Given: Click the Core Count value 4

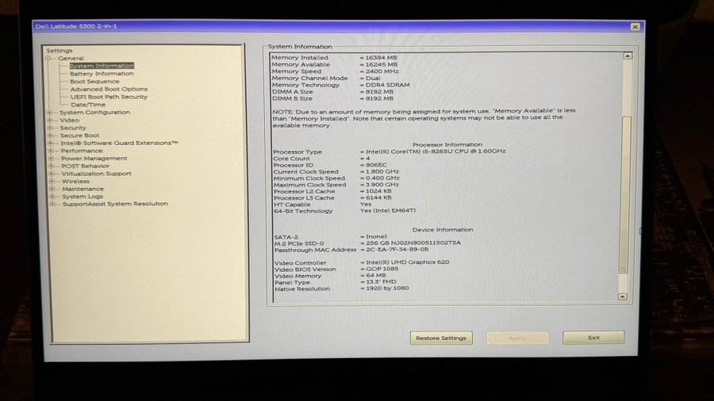Looking at the screenshot, I should [368, 158].
